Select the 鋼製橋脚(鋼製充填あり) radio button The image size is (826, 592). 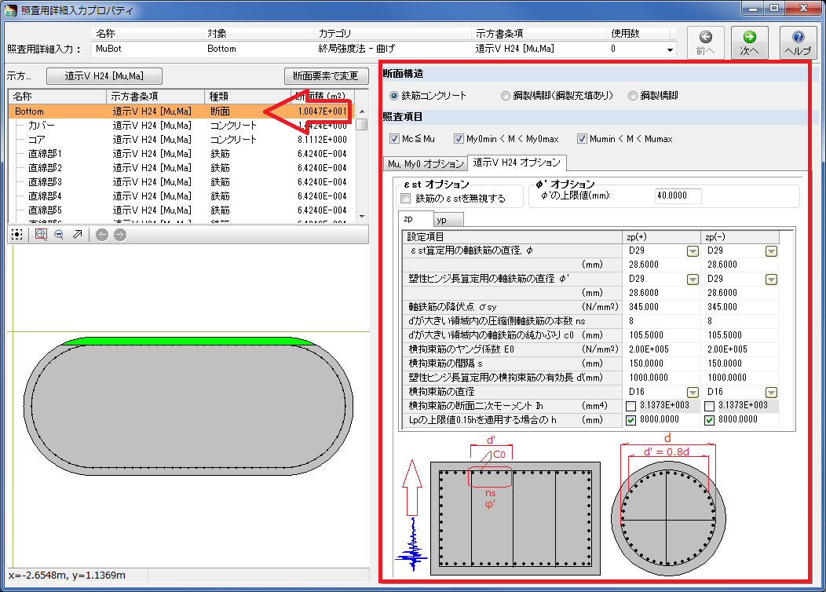pyautogui.click(x=506, y=96)
